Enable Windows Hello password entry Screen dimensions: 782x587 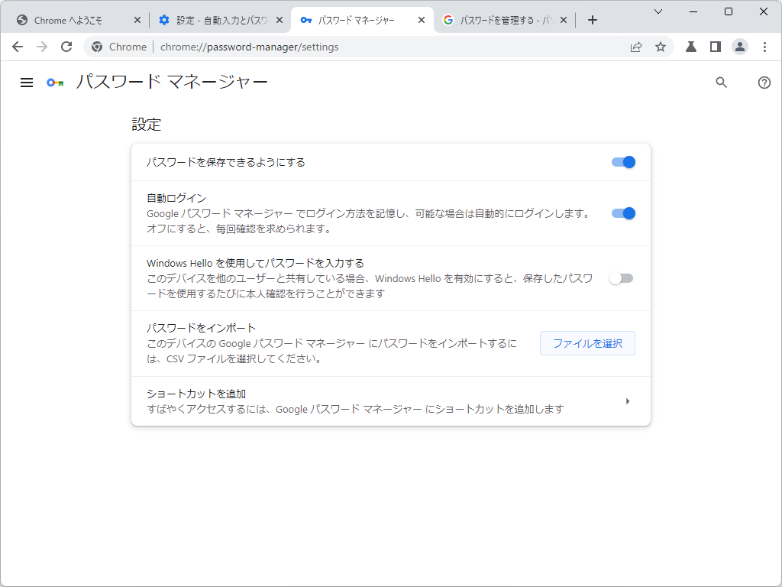621,277
